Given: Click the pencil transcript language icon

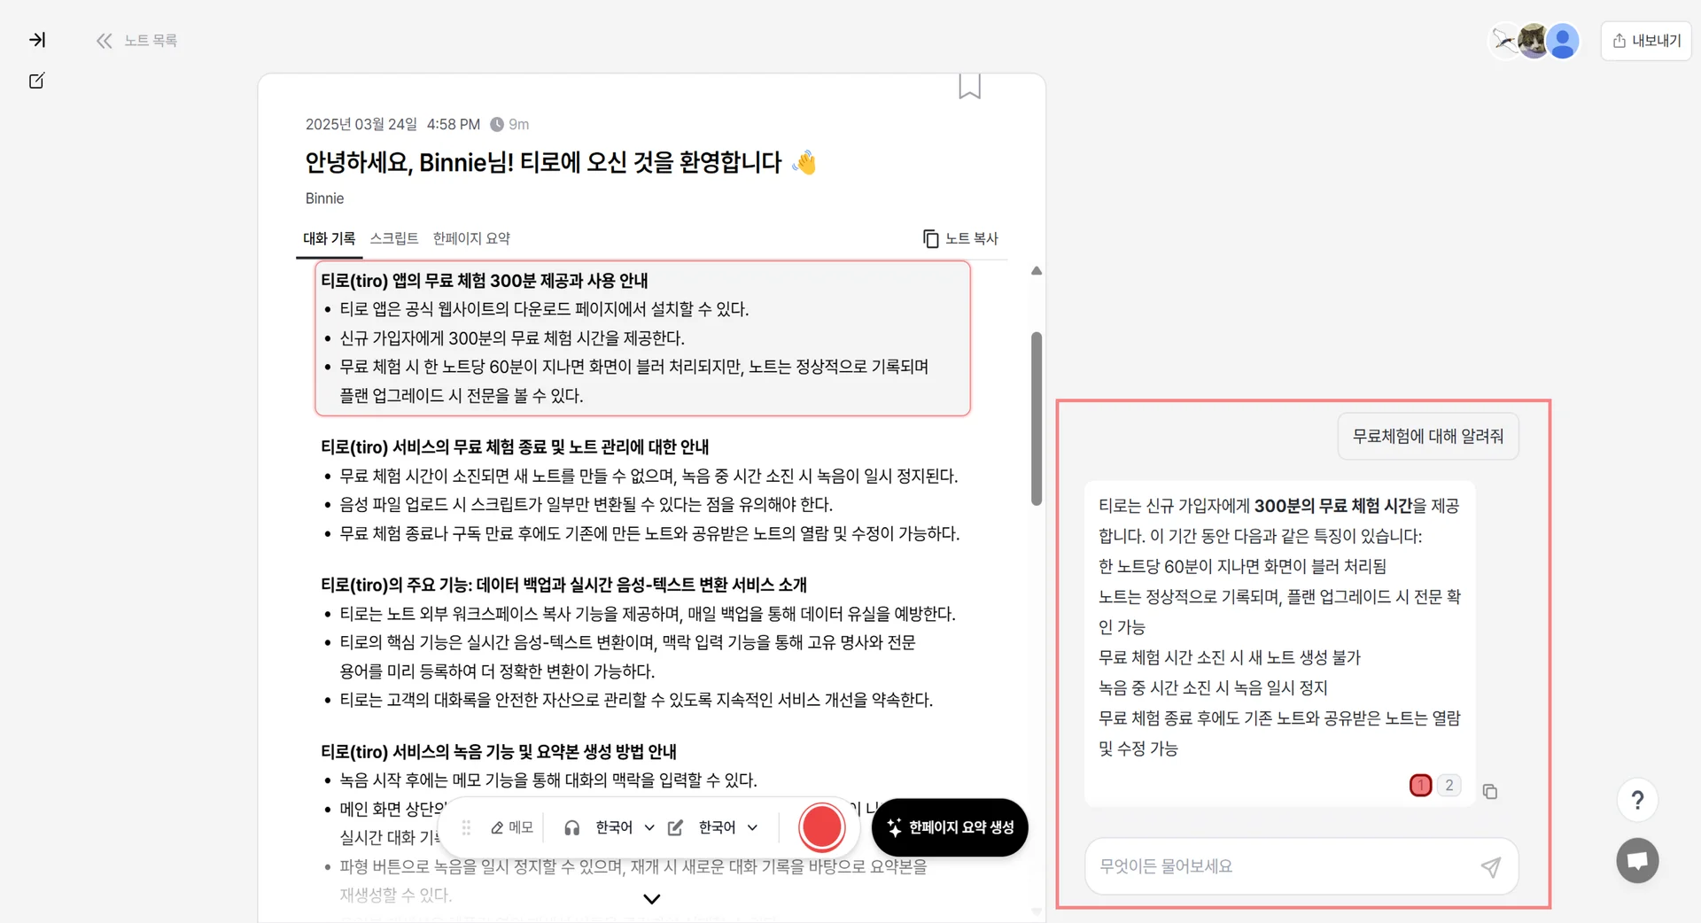Looking at the screenshot, I should 675,827.
